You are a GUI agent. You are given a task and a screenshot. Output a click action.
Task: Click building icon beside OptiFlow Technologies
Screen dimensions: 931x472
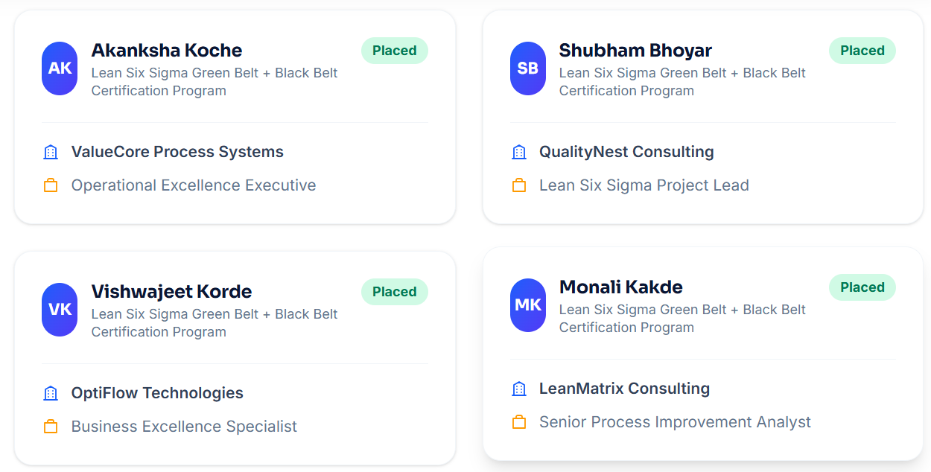51,393
